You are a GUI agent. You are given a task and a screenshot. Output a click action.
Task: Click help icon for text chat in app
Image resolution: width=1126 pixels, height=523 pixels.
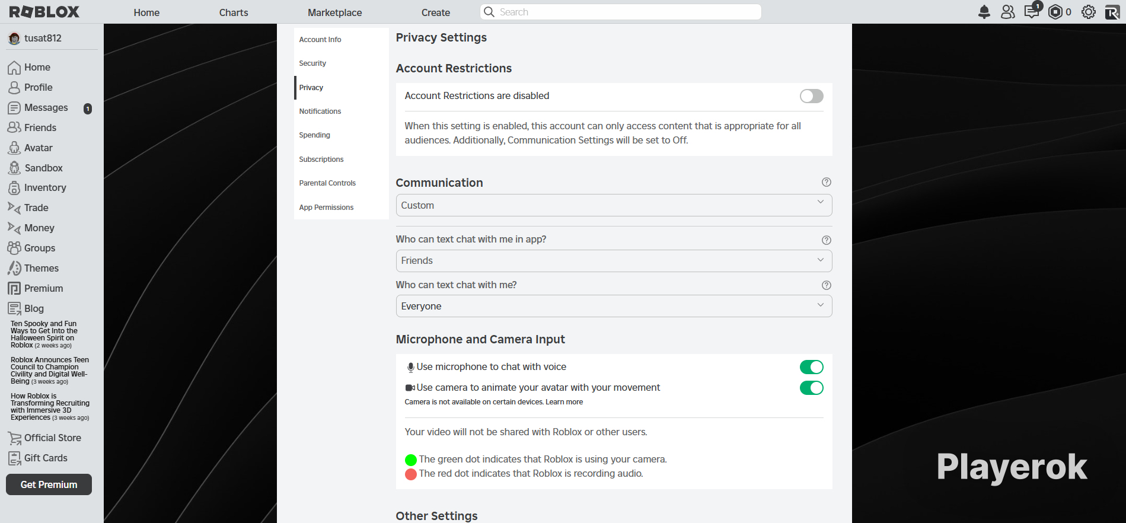827,240
